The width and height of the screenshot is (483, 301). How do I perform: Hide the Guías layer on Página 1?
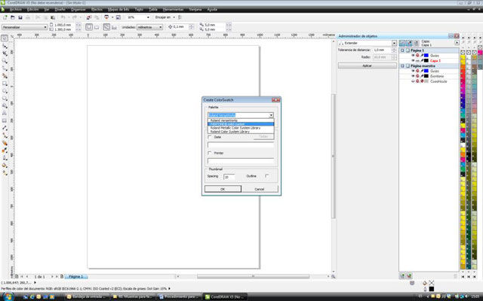413,55
